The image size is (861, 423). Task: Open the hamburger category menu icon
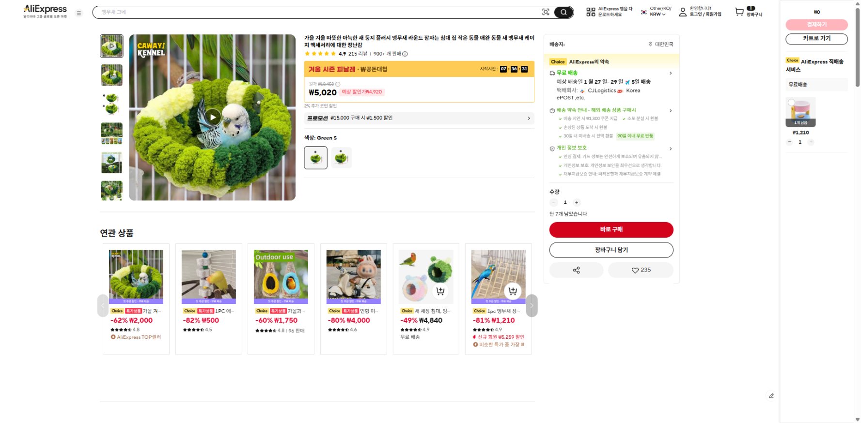coord(78,13)
